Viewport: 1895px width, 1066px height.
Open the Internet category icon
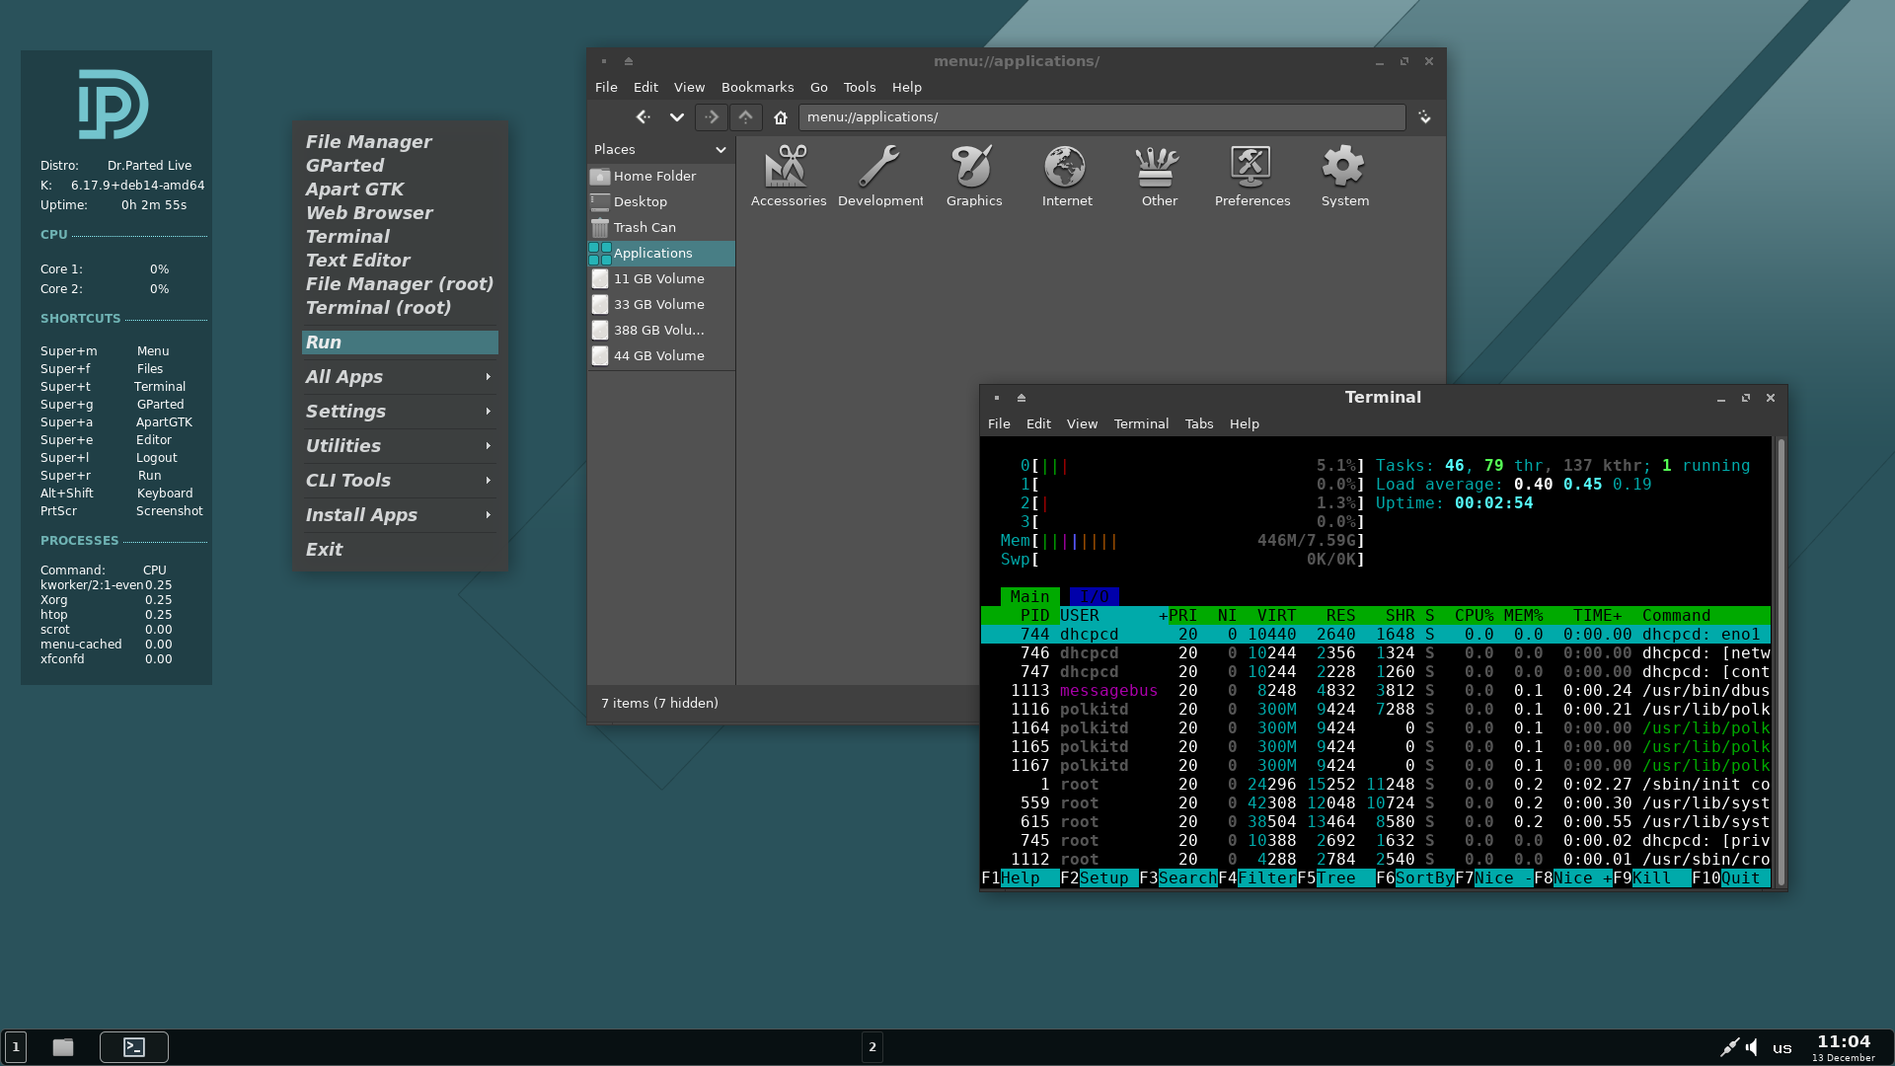1066,168
